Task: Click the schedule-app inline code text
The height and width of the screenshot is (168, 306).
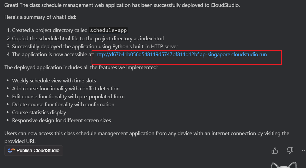Action: pos(109,30)
